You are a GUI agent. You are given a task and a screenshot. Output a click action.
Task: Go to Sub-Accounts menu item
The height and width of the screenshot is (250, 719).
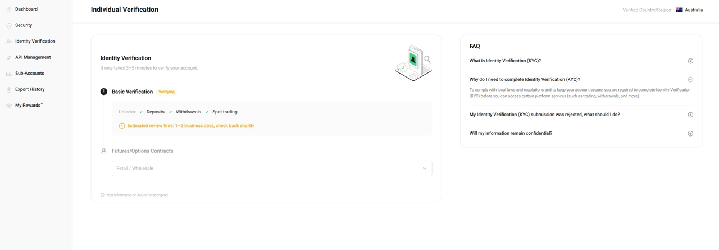point(29,74)
